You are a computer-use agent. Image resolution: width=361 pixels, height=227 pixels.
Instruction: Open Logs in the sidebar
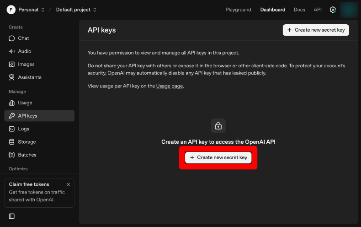[x=39, y=129]
